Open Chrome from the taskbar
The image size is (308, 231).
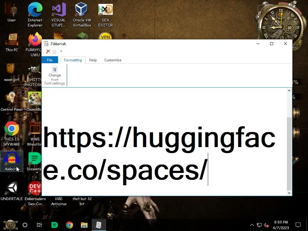pyautogui.click(x=69, y=225)
